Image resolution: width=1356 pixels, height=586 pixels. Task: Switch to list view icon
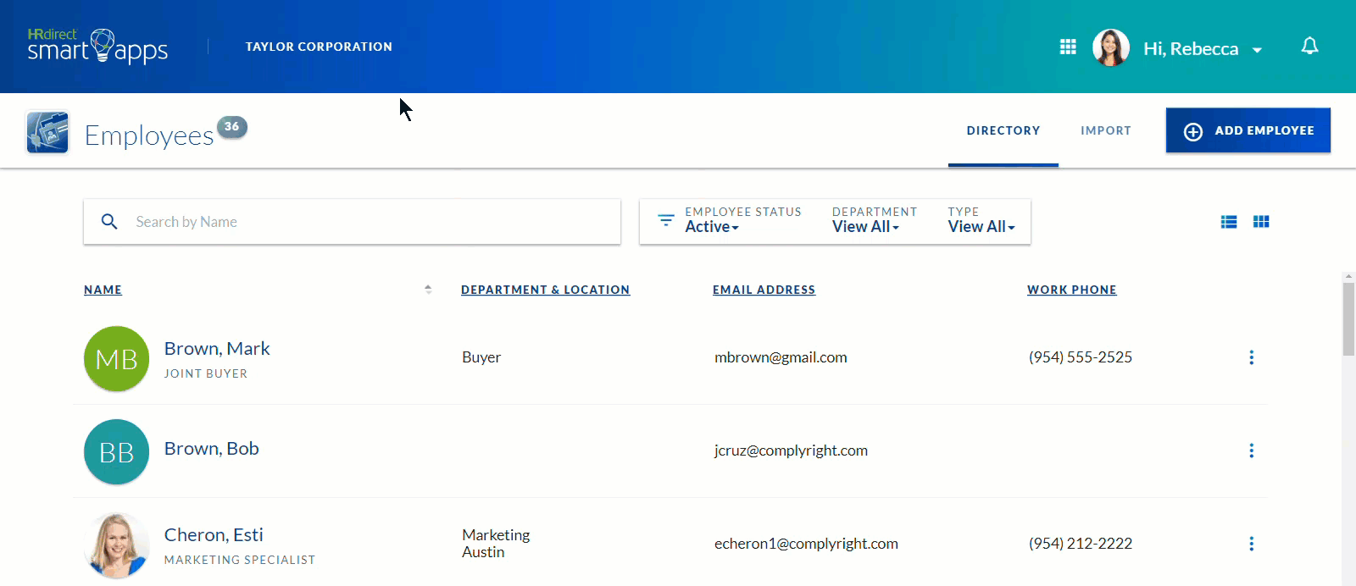(x=1229, y=222)
